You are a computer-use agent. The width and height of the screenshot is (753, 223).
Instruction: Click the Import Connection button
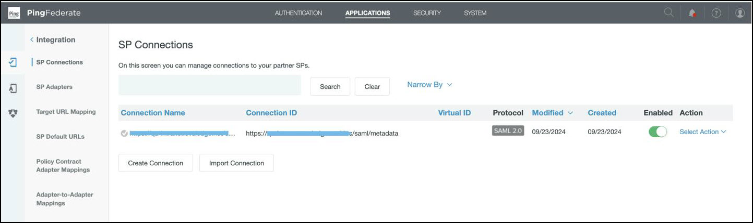point(236,163)
